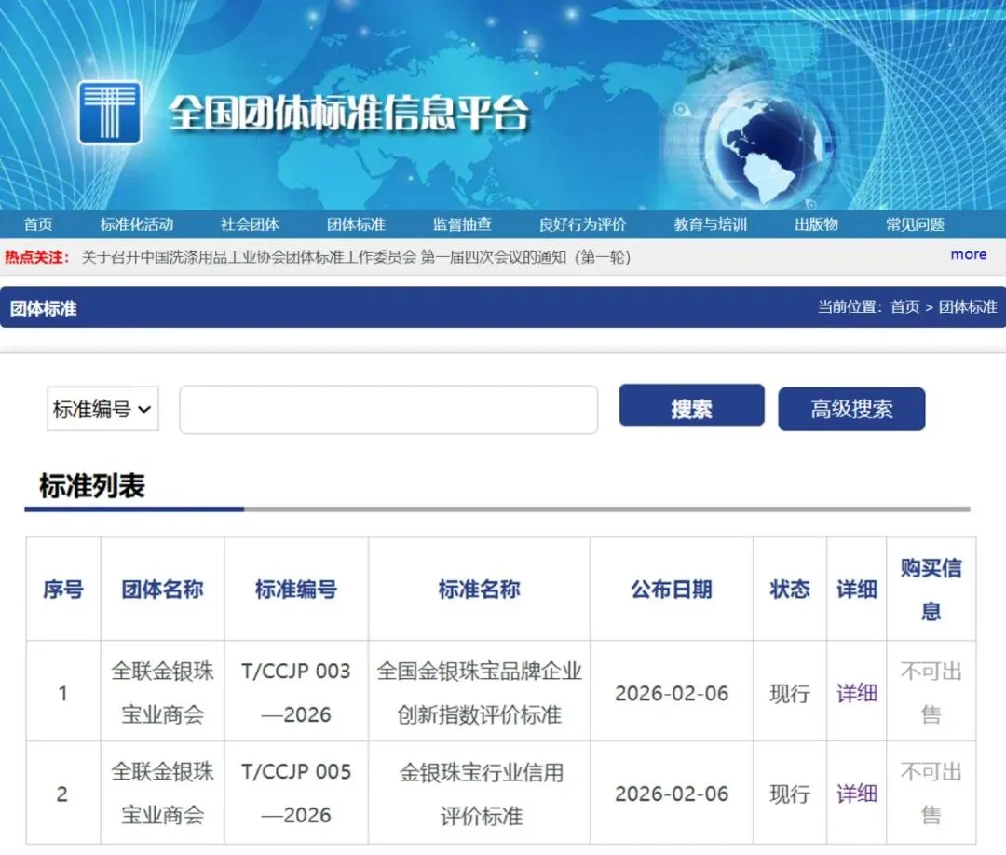Click the 2026-02-06 date in row 2
This screenshot has width=1006, height=855.
(x=672, y=794)
